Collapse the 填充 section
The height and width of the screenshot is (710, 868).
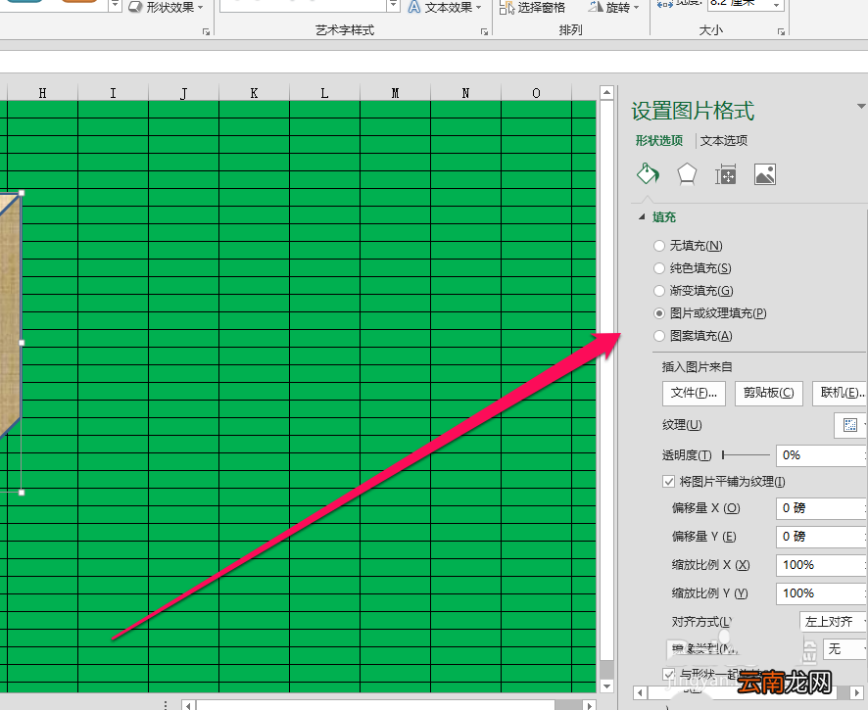click(642, 217)
